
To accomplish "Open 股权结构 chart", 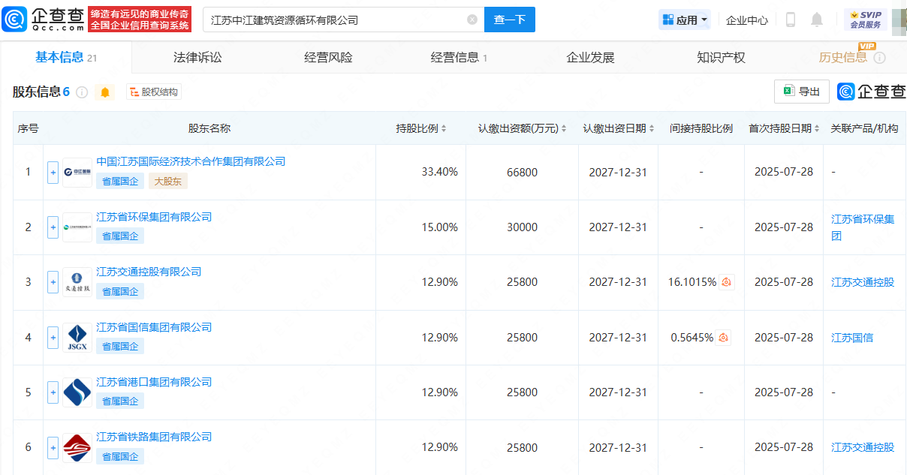I will (x=154, y=92).
